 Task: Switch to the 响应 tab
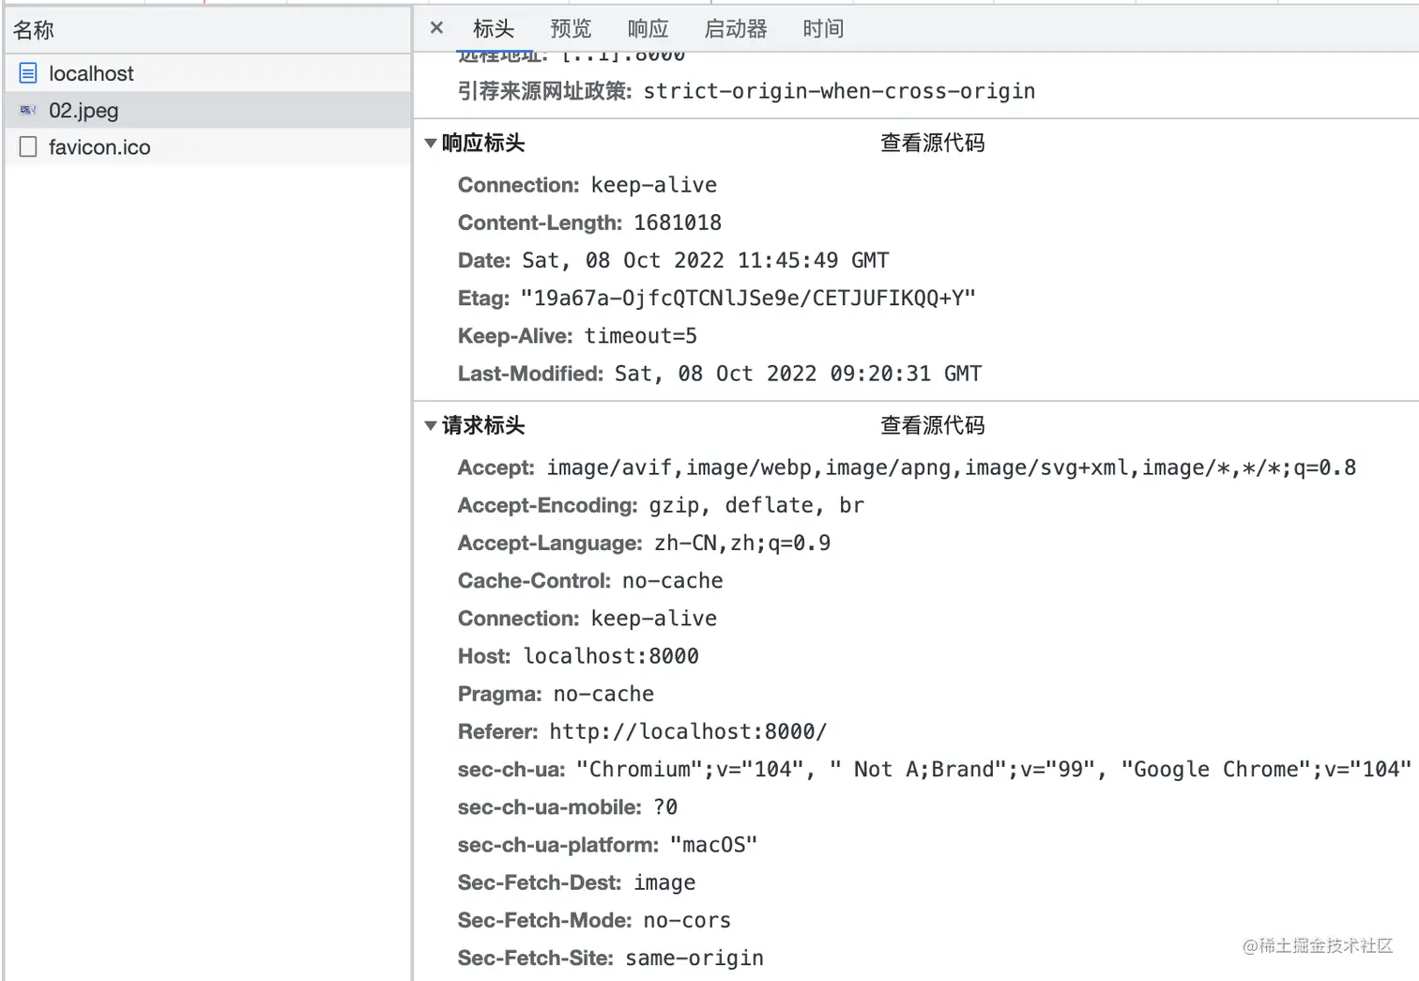pos(648,29)
